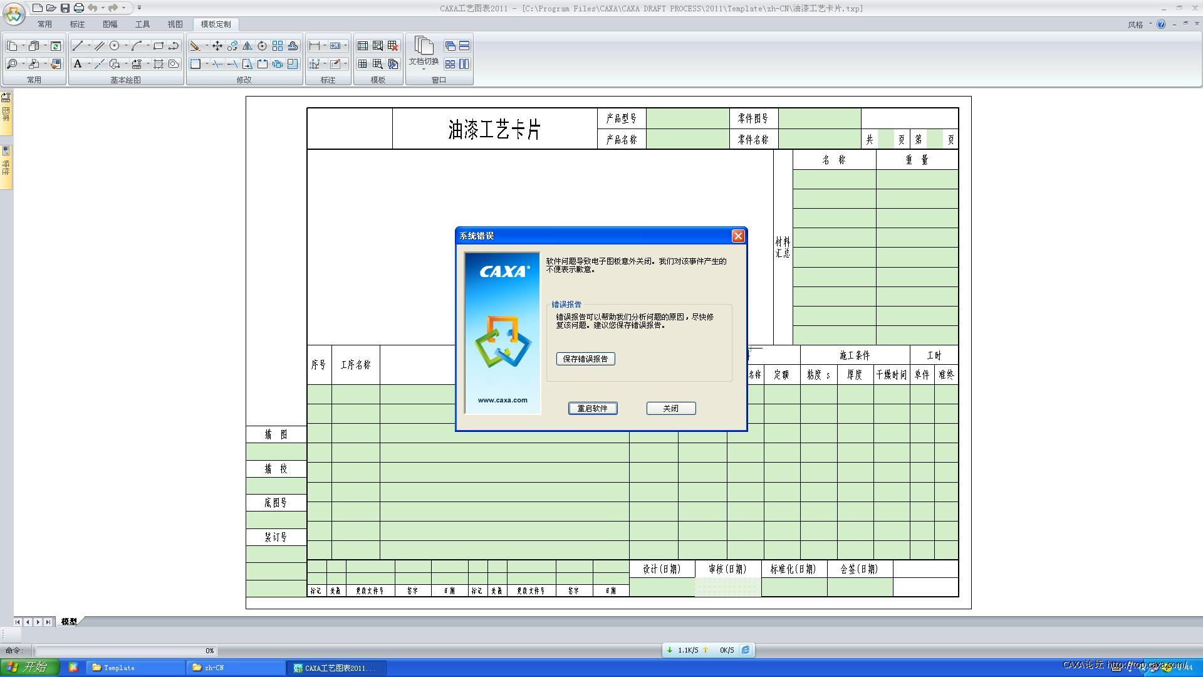The width and height of the screenshot is (1203, 677).
Task: Select the Text tool icon
Action: tap(78, 64)
